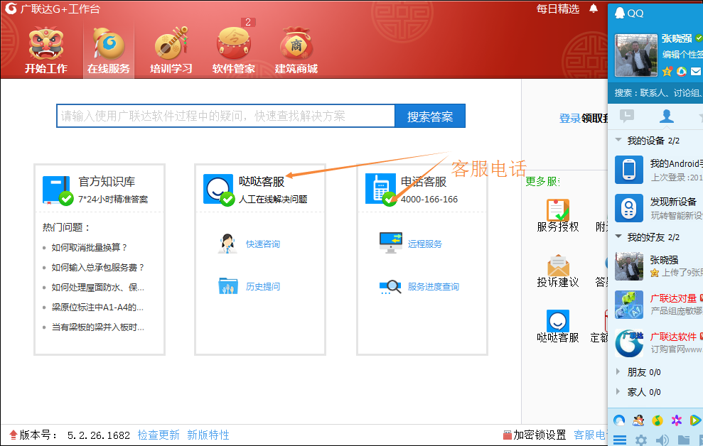Open the 服务授权 icon
This screenshot has height=446, width=703.
tap(558, 210)
